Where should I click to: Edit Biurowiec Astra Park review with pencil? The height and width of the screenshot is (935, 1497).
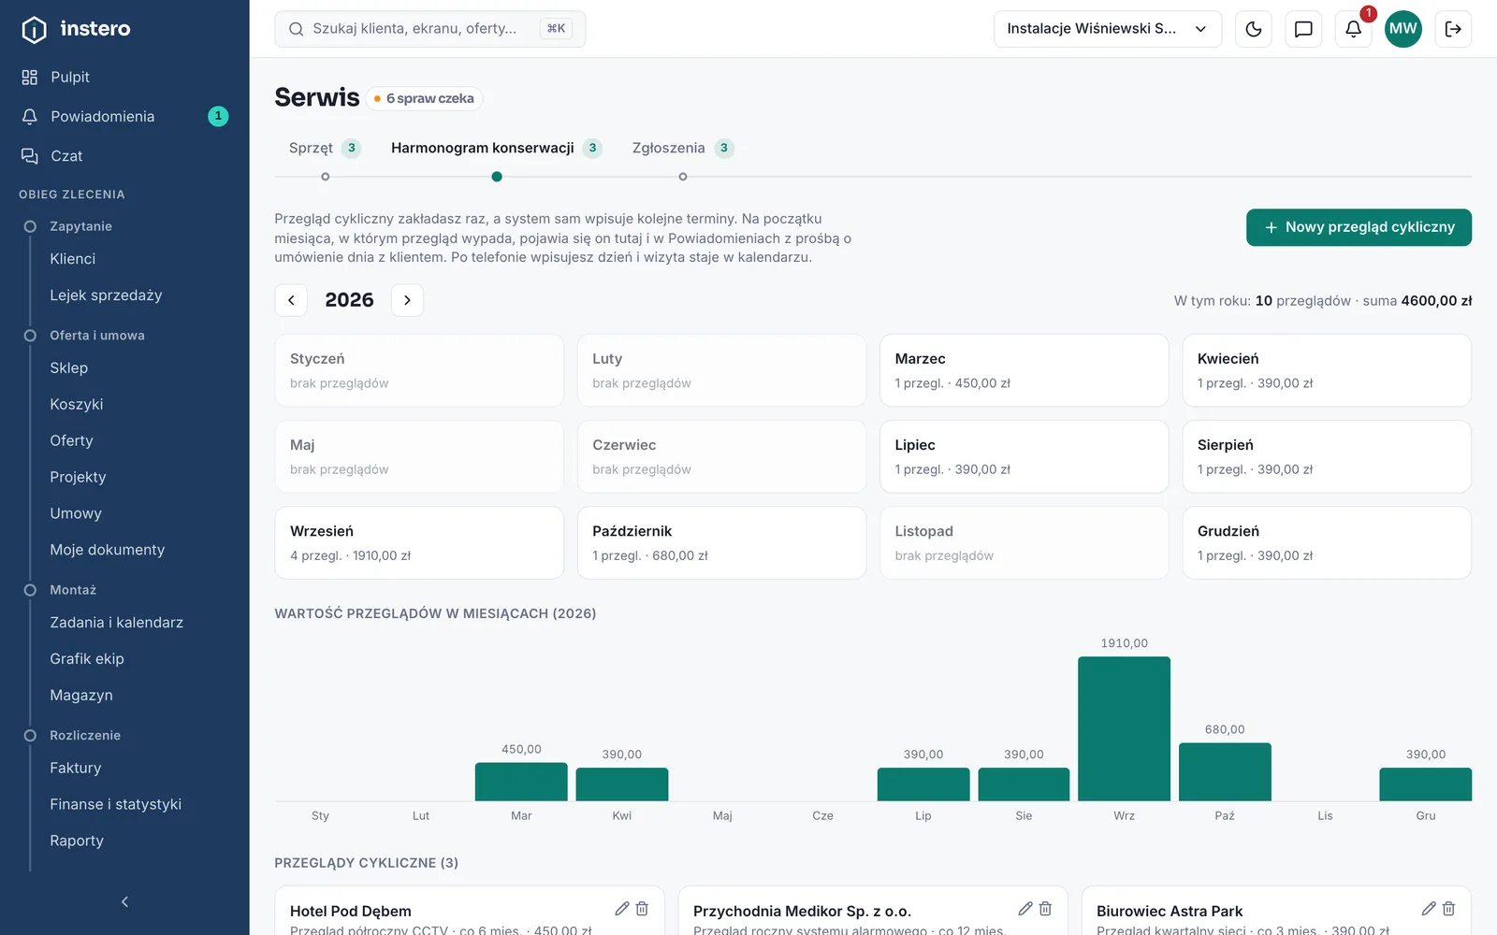(x=1429, y=909)
